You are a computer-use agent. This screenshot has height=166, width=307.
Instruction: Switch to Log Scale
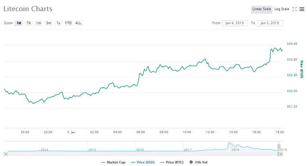(x=282, y=9)
